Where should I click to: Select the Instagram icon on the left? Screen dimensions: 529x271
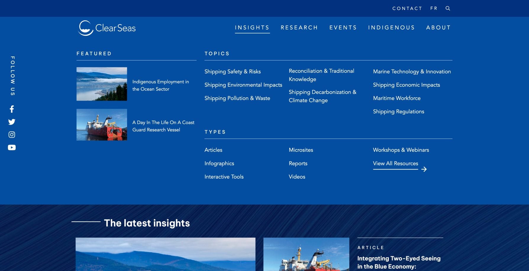point(12,134)
